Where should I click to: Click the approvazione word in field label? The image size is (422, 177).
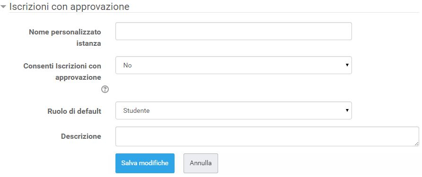[78, 77]
